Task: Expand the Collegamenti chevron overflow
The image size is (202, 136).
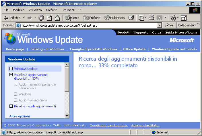Action: tap(198, 24)
